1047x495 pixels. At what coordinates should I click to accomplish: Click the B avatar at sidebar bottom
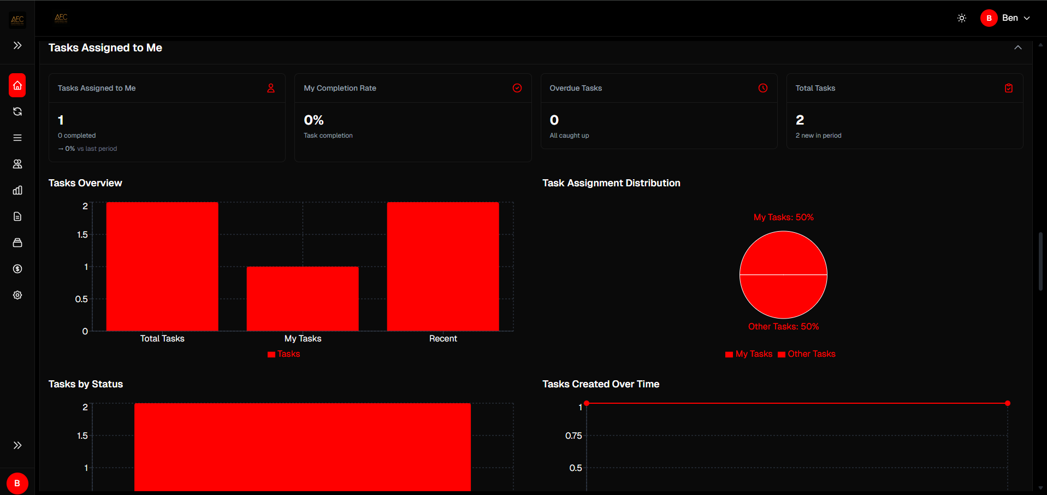[x=17, y=484]
